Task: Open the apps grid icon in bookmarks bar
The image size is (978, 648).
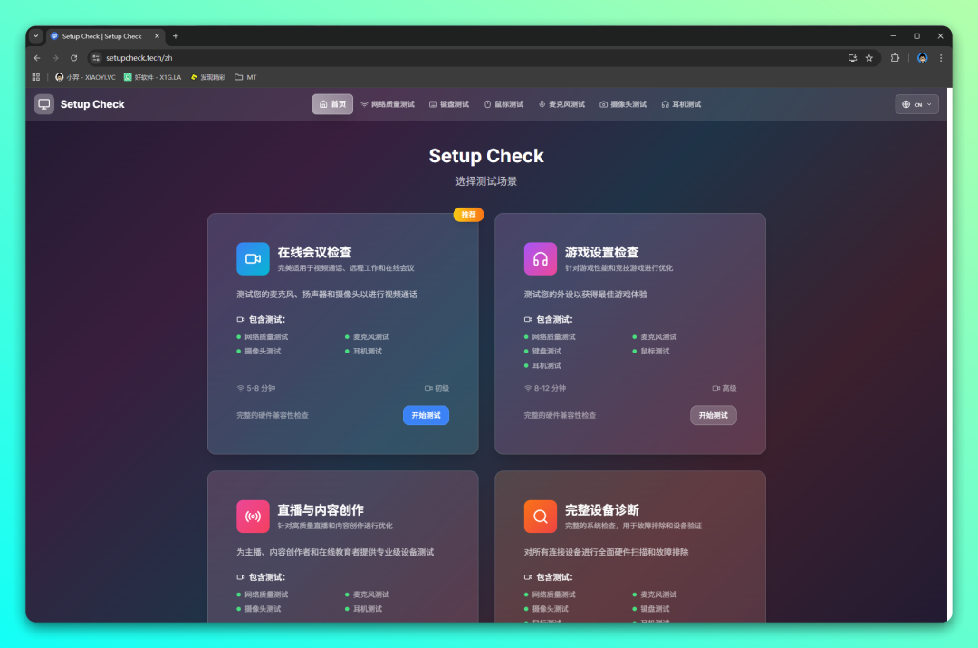Action: pos(35,77)
